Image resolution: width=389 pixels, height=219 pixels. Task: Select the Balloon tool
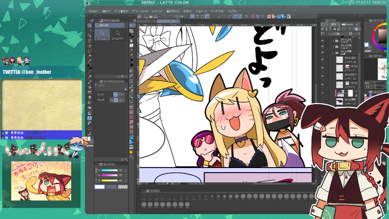pyautogui.click(x=90, y=128)
